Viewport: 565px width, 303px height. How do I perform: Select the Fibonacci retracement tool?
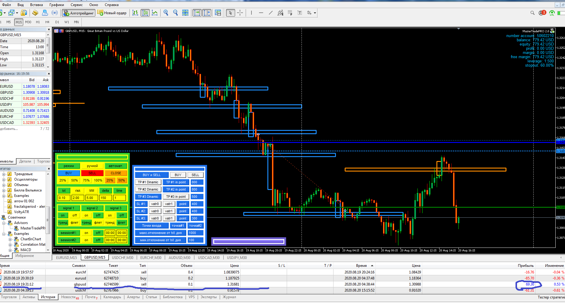pos(290,13)
